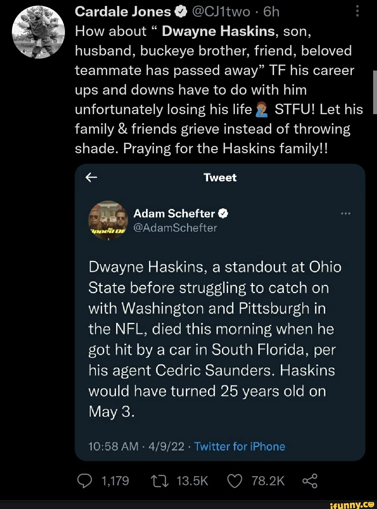Open Cardale Jones profile picture
Image resolution: width=377 pixels, height=509 pixels.
[x=38, y=31]
